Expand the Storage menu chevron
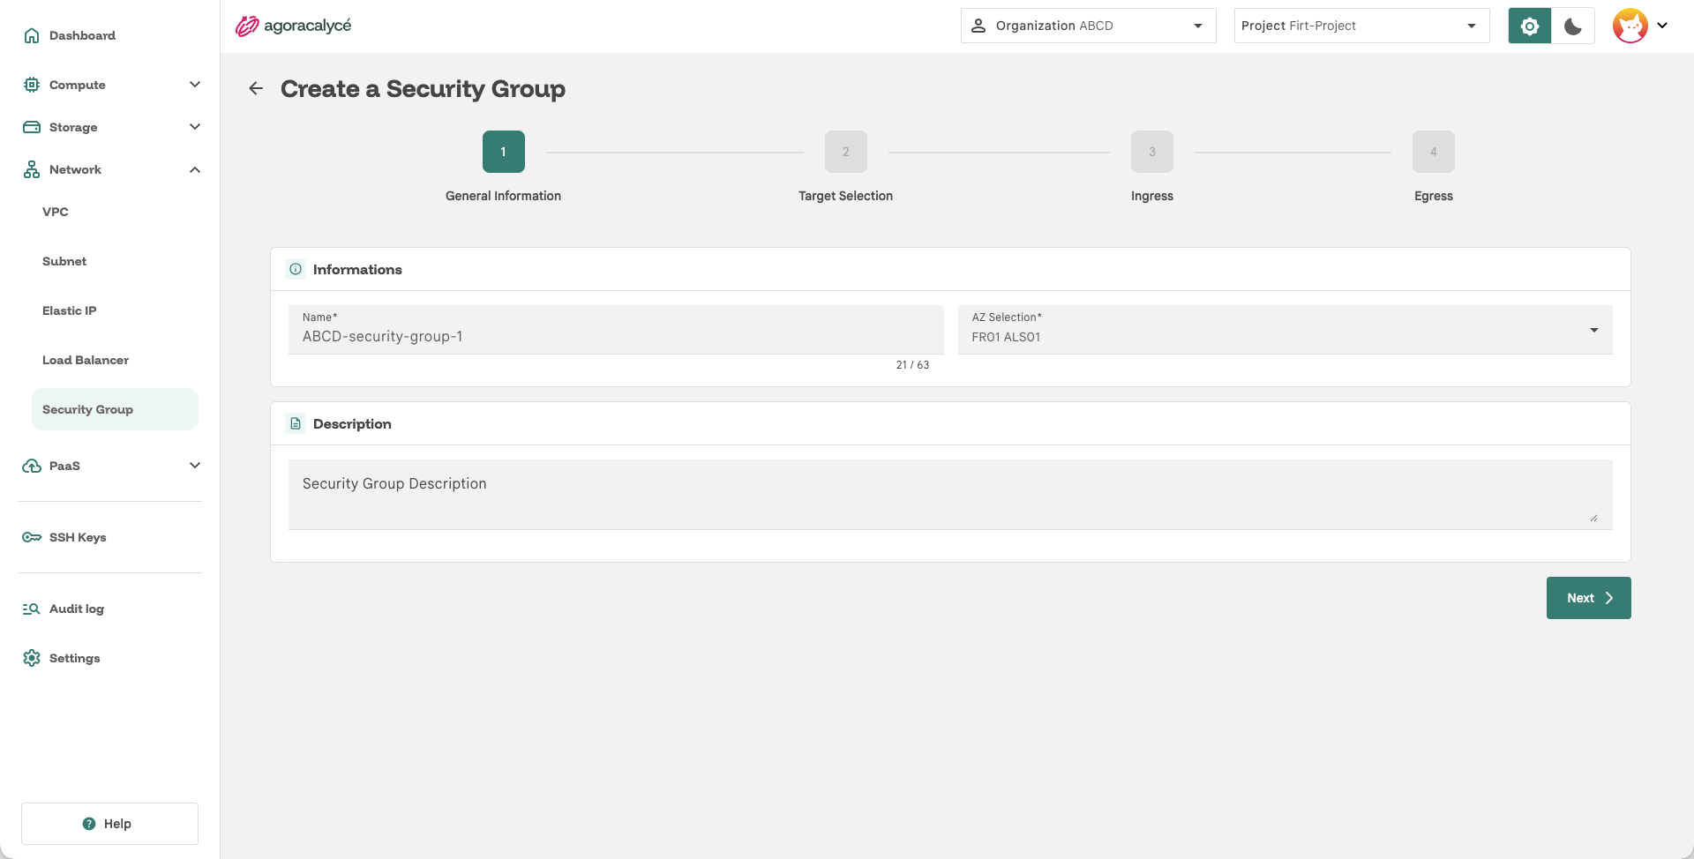Screen dimensions: 1694x859 (195, 127)
